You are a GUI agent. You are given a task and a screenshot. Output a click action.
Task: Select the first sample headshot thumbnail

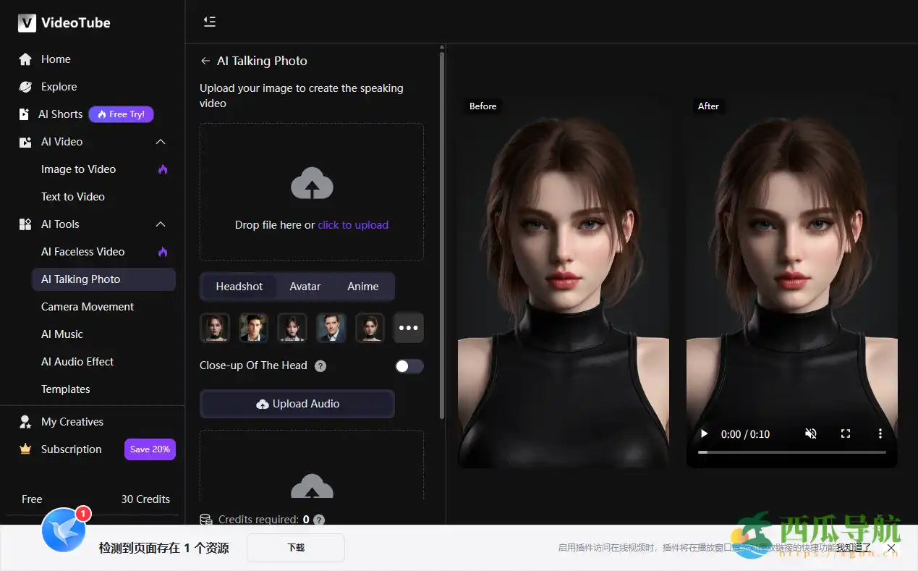215,328
